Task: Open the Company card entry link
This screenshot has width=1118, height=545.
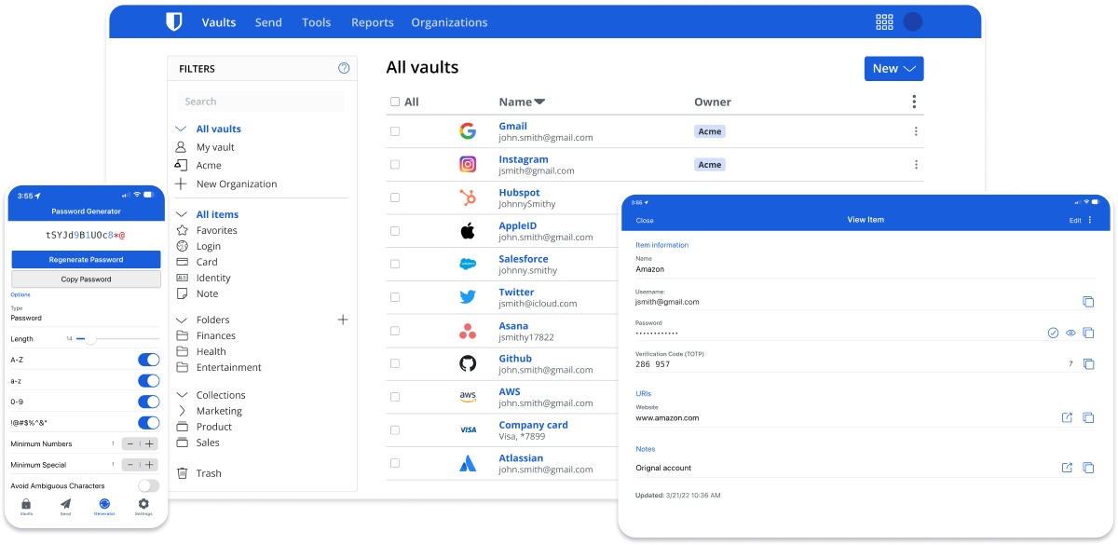Action: pyautogui.click(x=533, y=425)
